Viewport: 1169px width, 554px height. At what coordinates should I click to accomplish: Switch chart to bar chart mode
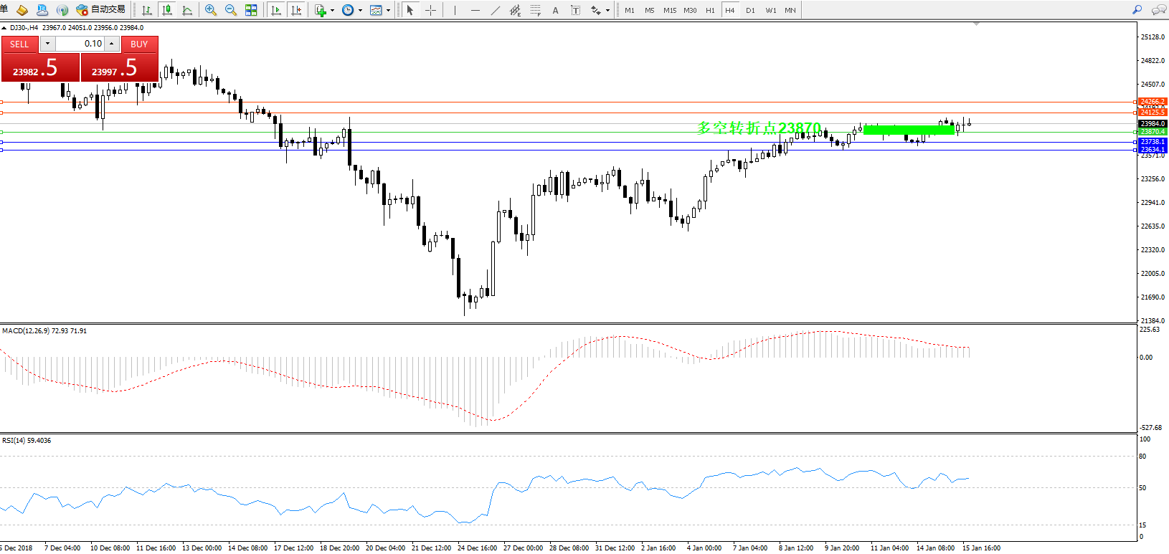tap(147, 10)
